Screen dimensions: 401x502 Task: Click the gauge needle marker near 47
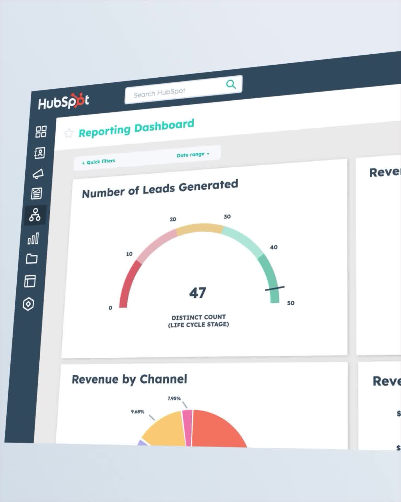(x=275, y=288)
